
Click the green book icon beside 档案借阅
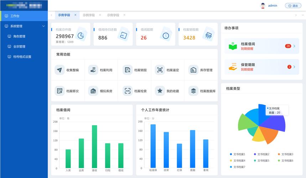(233, 46)
